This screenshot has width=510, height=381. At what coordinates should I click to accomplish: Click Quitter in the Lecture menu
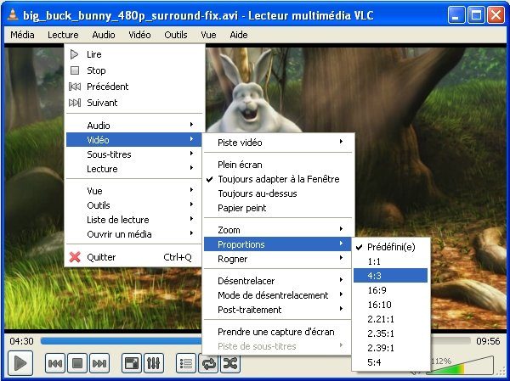point(101,257)
